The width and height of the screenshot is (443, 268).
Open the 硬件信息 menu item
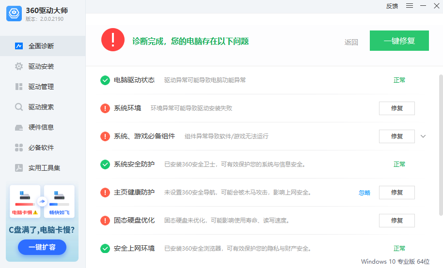[43, 127]
